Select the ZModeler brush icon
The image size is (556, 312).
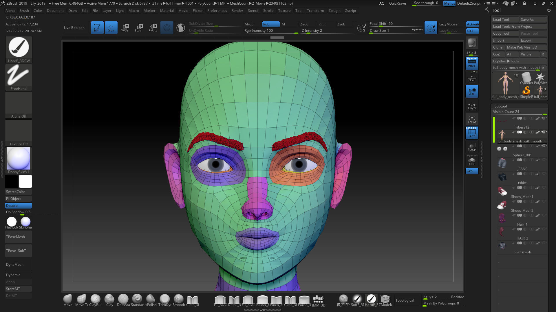385,300
